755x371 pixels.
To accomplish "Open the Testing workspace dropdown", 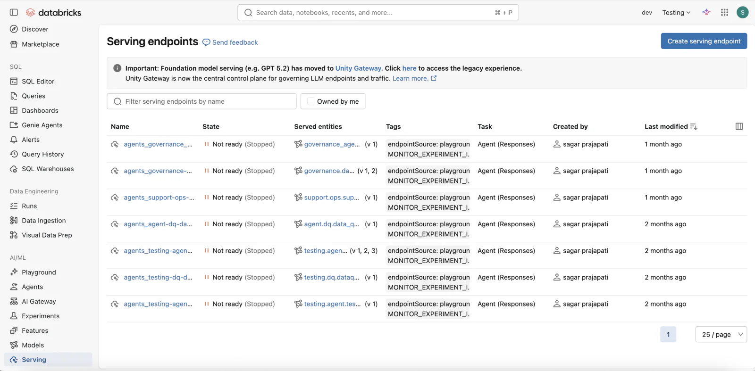I will tap(676, 13).
